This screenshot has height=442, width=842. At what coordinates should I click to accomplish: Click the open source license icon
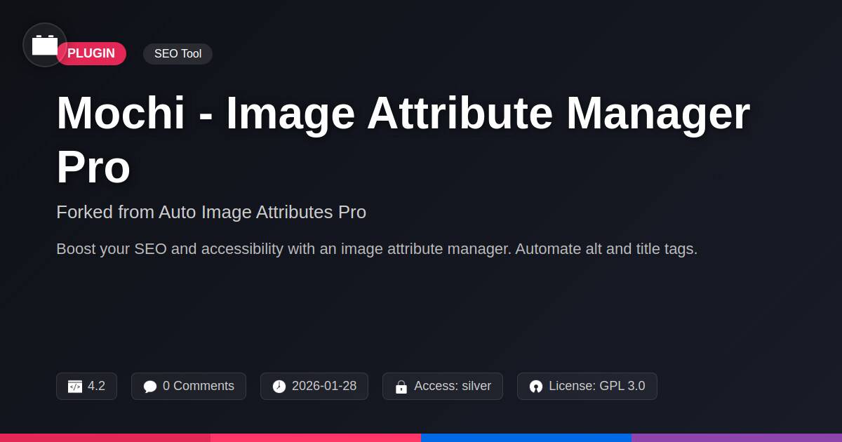536,387
